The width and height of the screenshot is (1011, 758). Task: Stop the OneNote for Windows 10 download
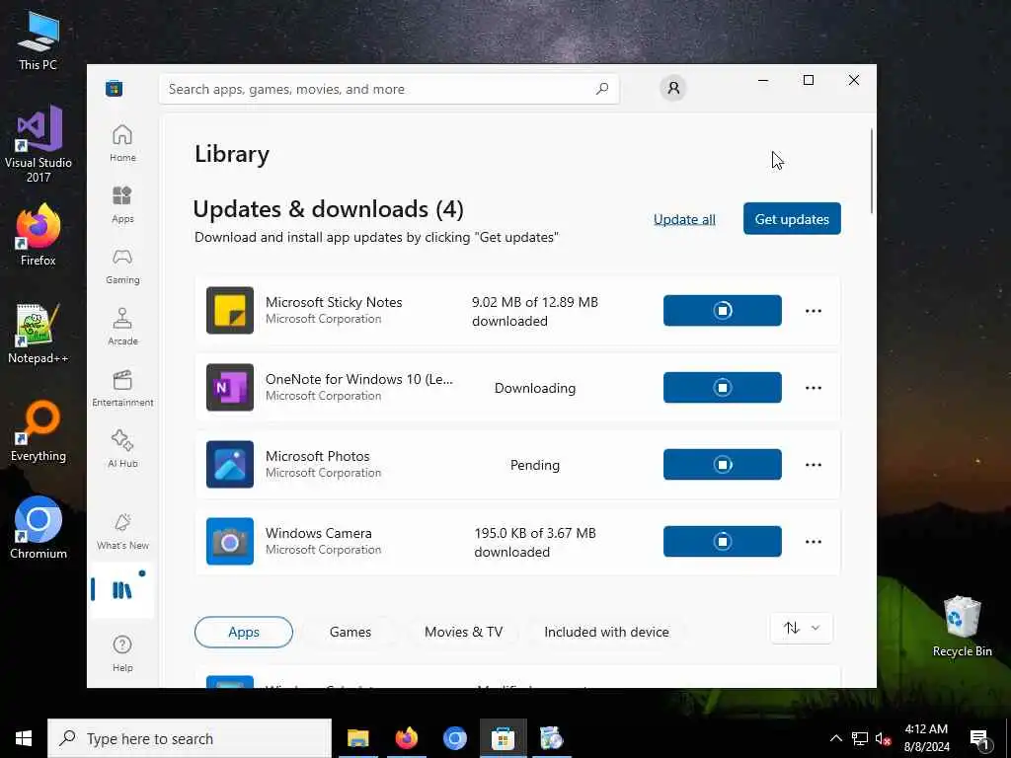722,387
